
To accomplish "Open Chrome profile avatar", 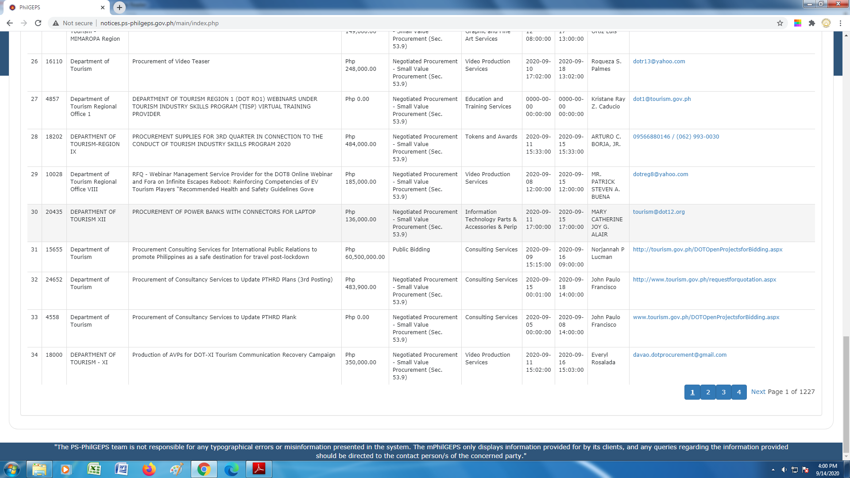I will click(826, 23).
